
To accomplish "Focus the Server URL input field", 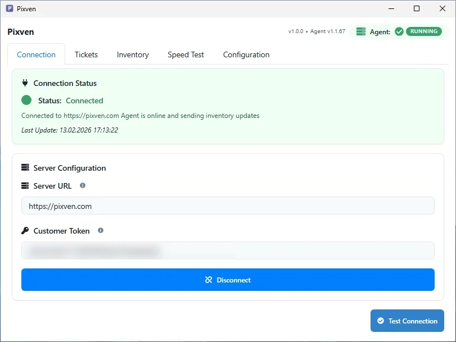I will [x=228, y=206].
